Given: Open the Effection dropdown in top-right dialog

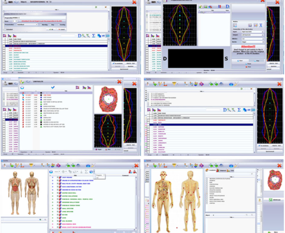Looking at the screenshot, I should click(252, 39).
